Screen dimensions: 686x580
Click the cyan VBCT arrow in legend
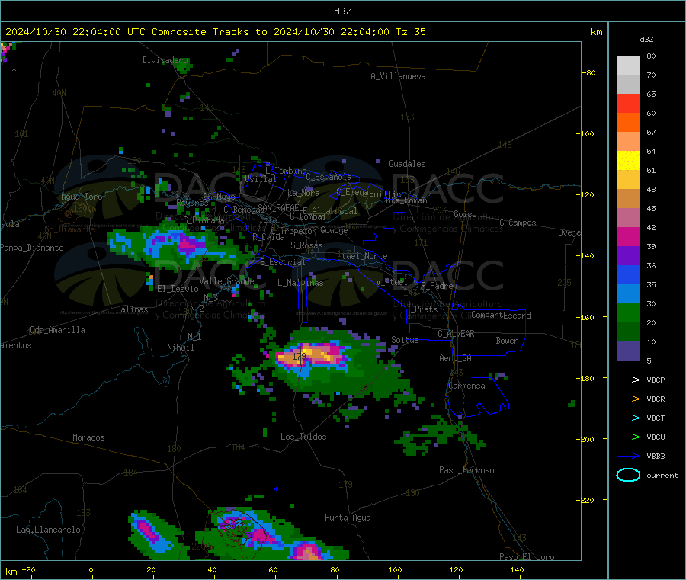coord(628,418)
